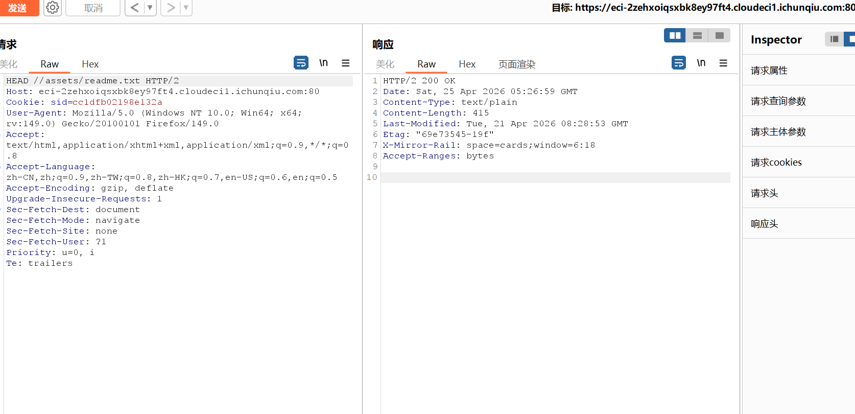This screenshot has width=855, height=414.
Task: Toggle word wrap in request editor
Action: (301, 63)
